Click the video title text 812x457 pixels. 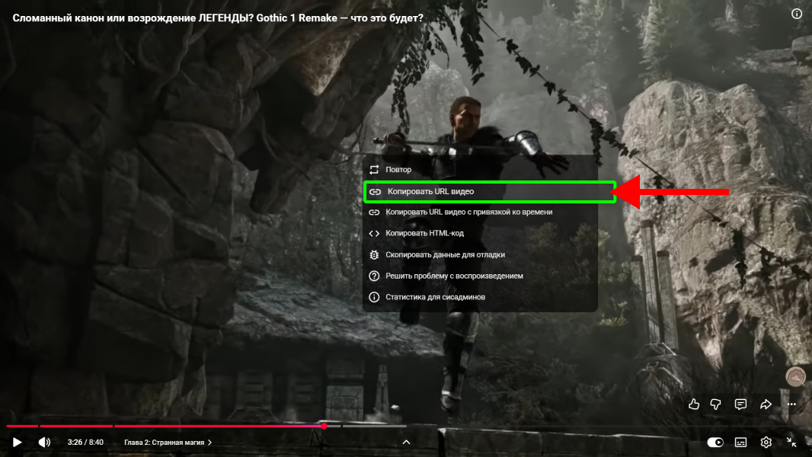click(218, 18)
